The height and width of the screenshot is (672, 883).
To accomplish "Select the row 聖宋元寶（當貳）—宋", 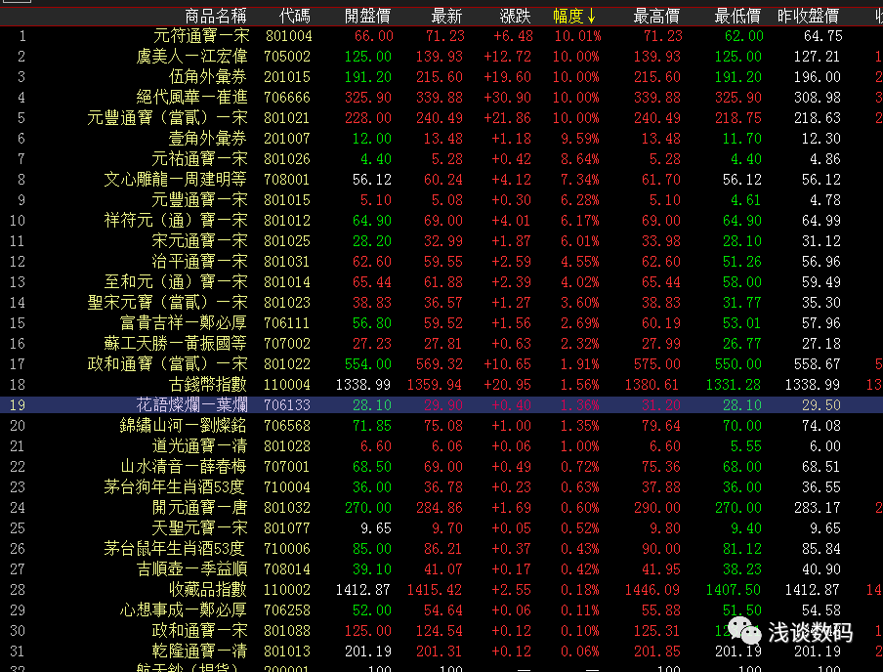I will tap(441, 303).
